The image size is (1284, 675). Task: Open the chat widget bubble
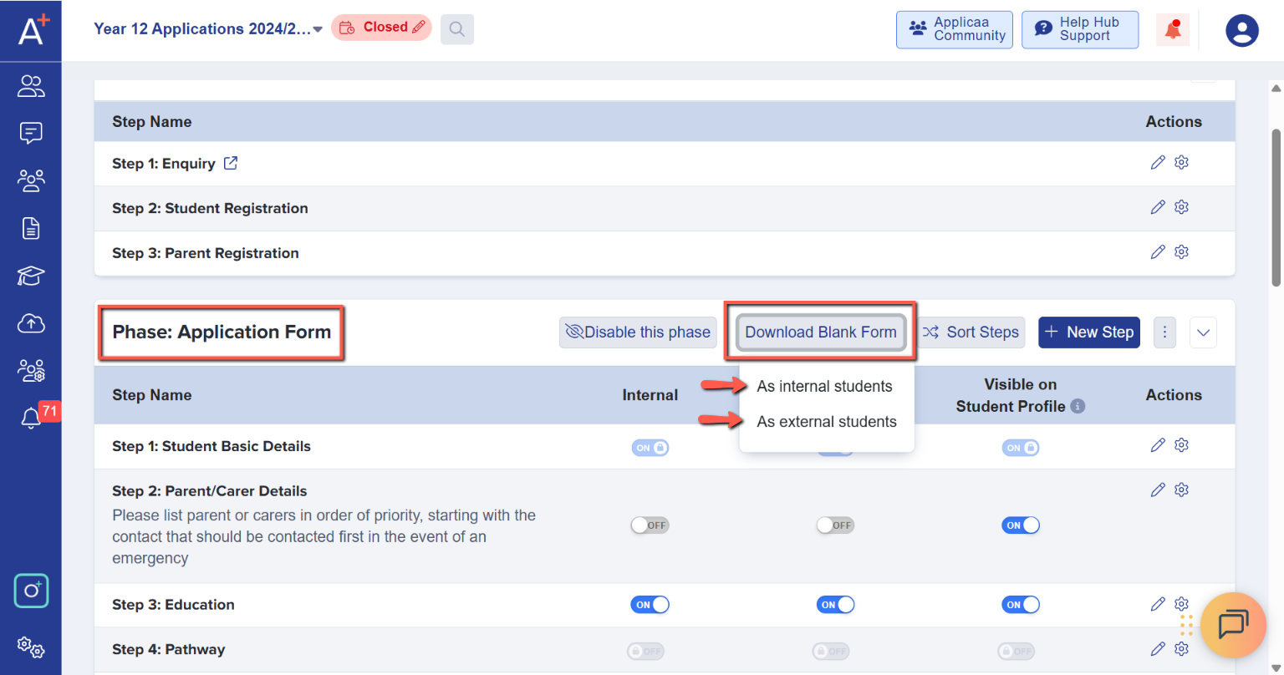(x=1232, y=625)
